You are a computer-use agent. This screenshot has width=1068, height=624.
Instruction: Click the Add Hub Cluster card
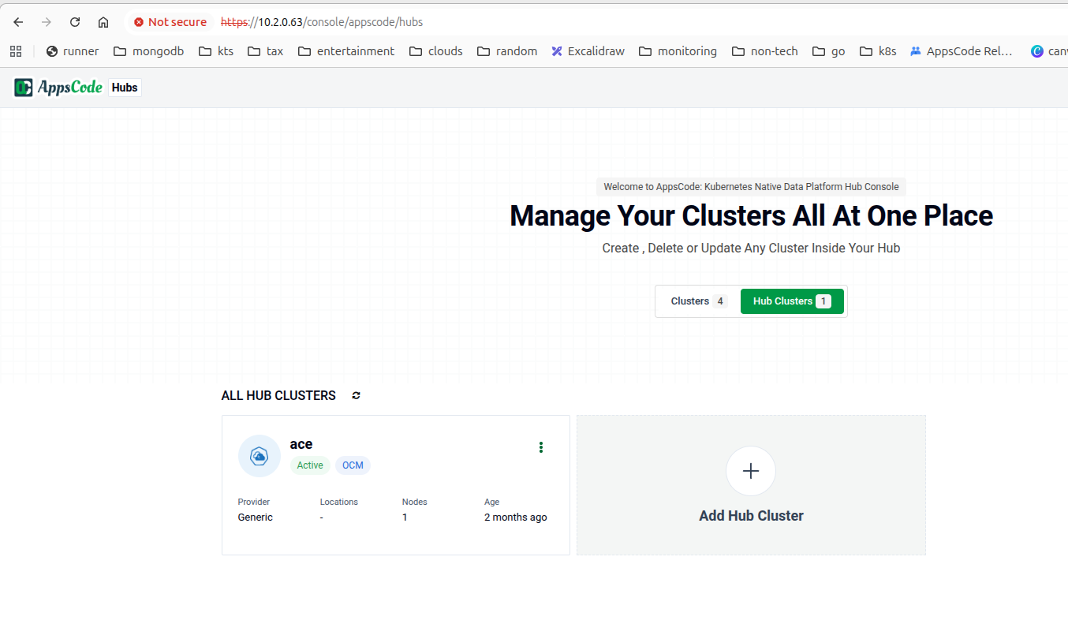click(751, 485)
